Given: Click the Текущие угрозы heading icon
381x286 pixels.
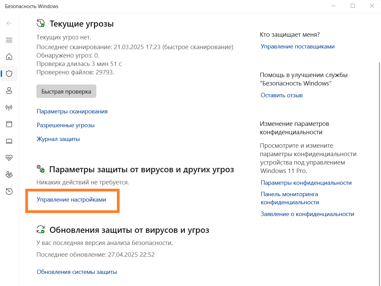Looking at the screenshot, I should click(x=40, y=23).
